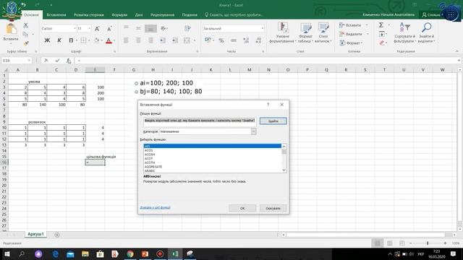Toggle top vertical alignment
The image size is (463, 260).
[126, 28]
